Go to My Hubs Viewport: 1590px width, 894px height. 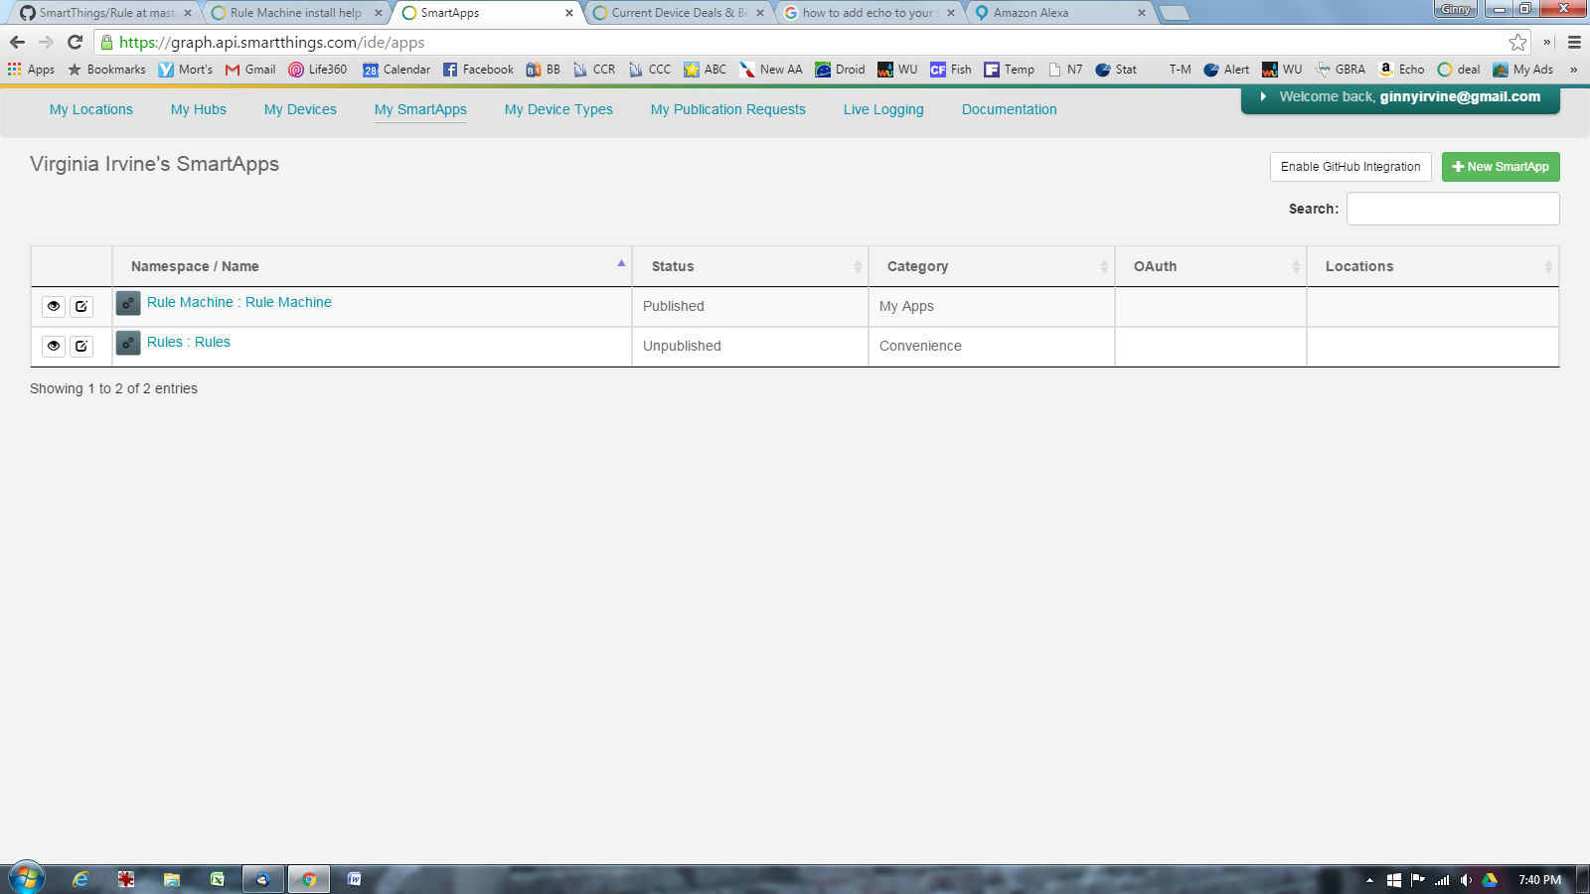(199, 109)
